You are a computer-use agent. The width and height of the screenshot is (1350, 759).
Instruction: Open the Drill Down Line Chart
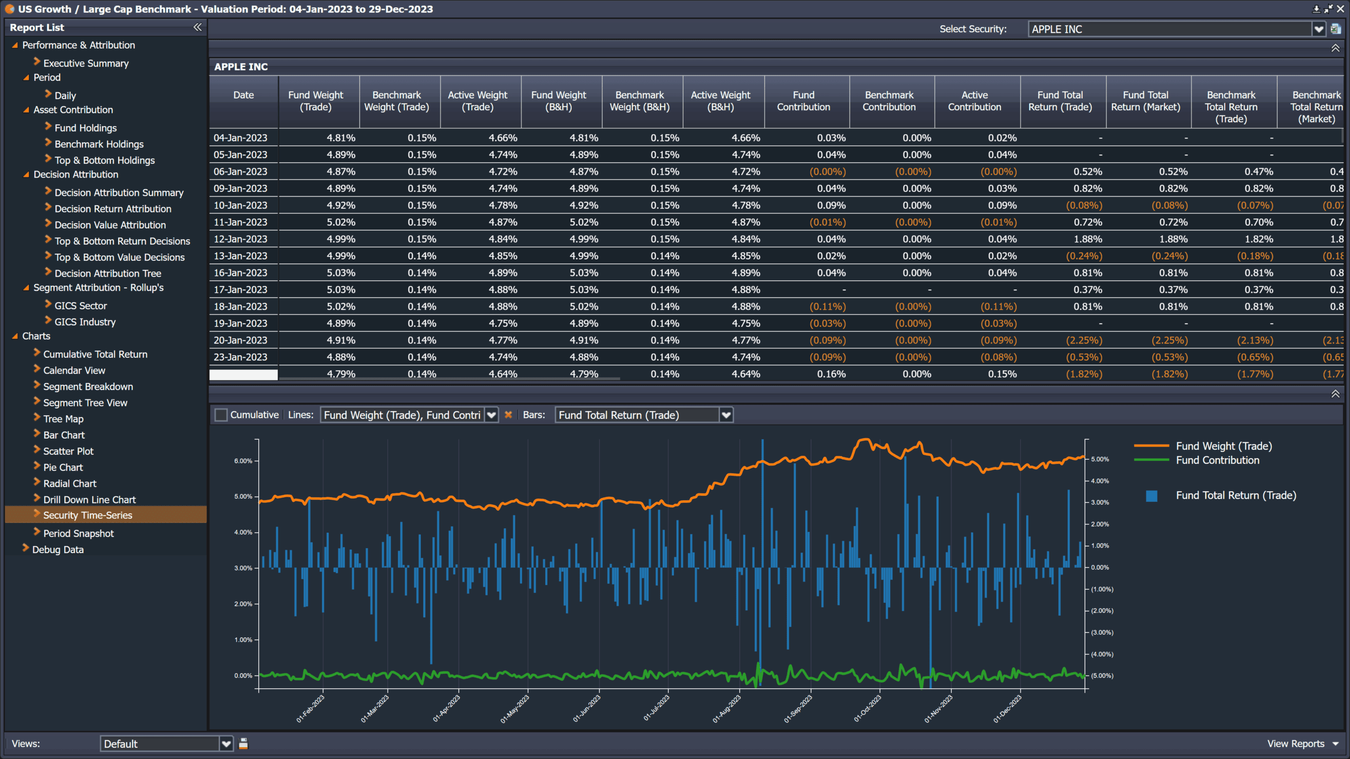tap(90, 500)
